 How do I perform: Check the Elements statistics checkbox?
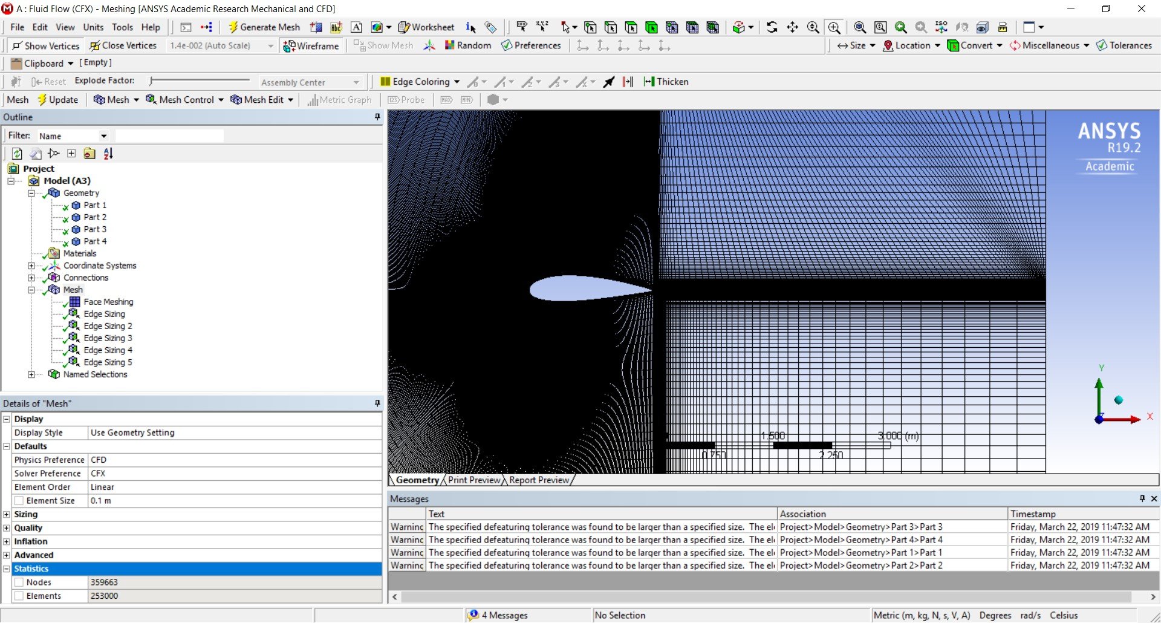[x=19, y=596]
